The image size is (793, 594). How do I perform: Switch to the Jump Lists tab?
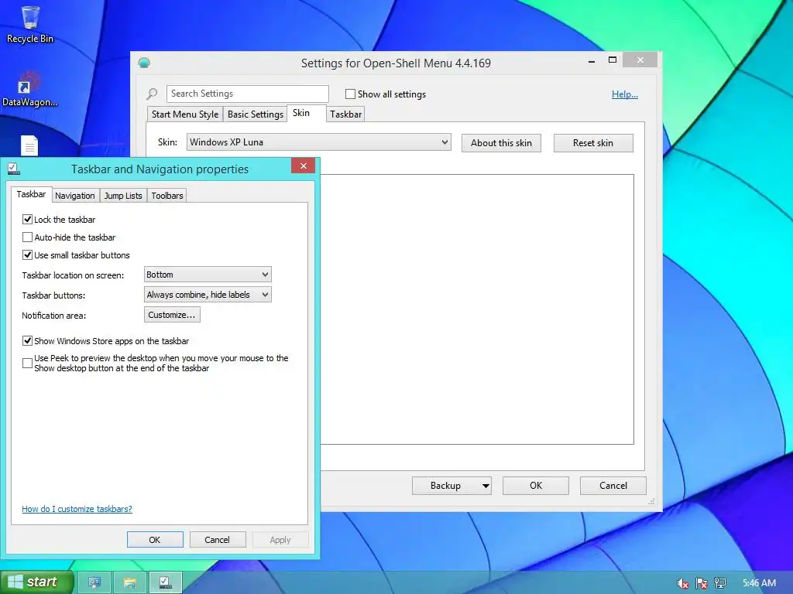coord(123,196)
